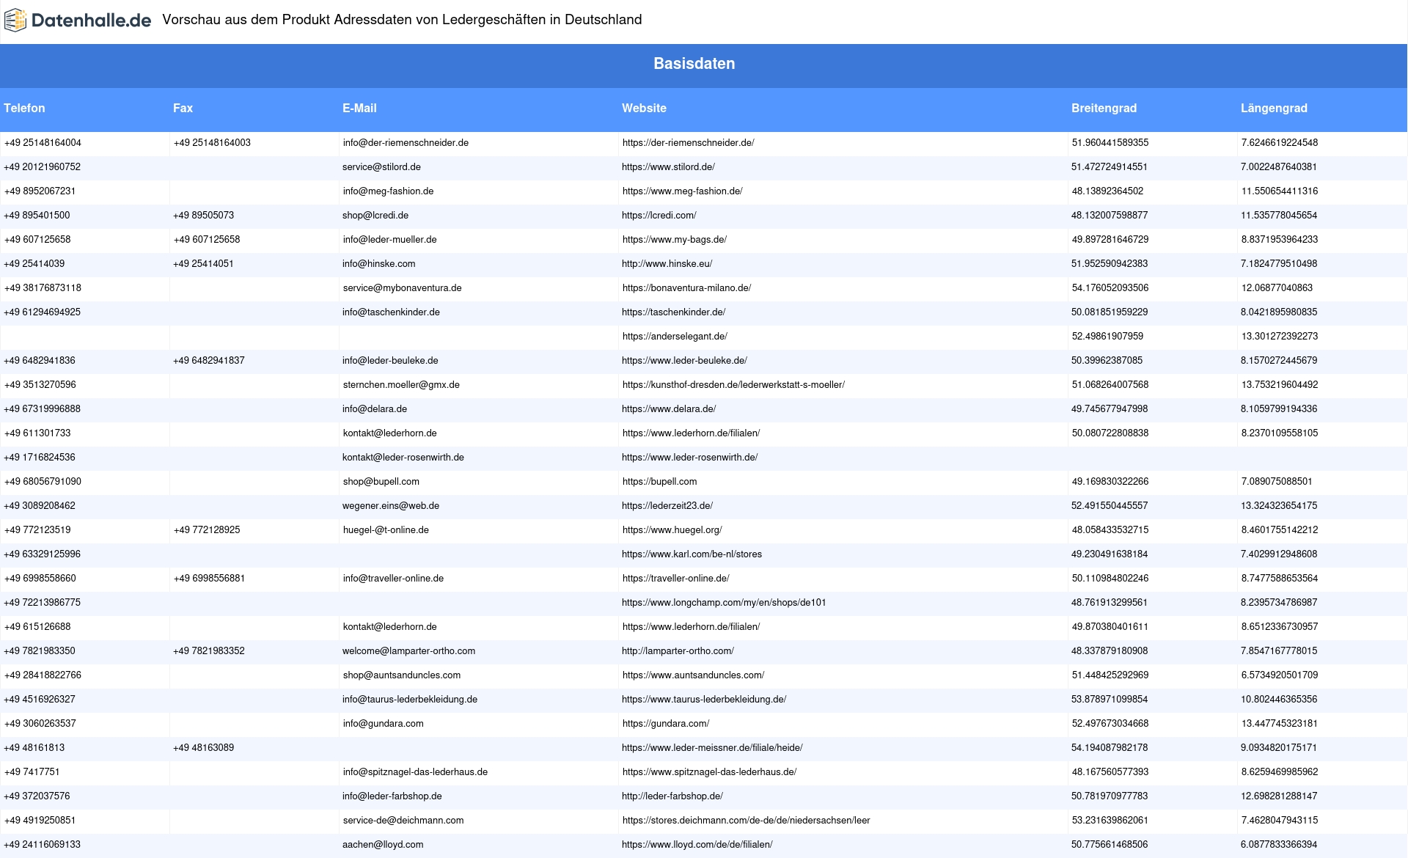Screen dimensions: 1408x858
Task: Open website https://der-riemenschneider.de/
Action: point(688,143)
